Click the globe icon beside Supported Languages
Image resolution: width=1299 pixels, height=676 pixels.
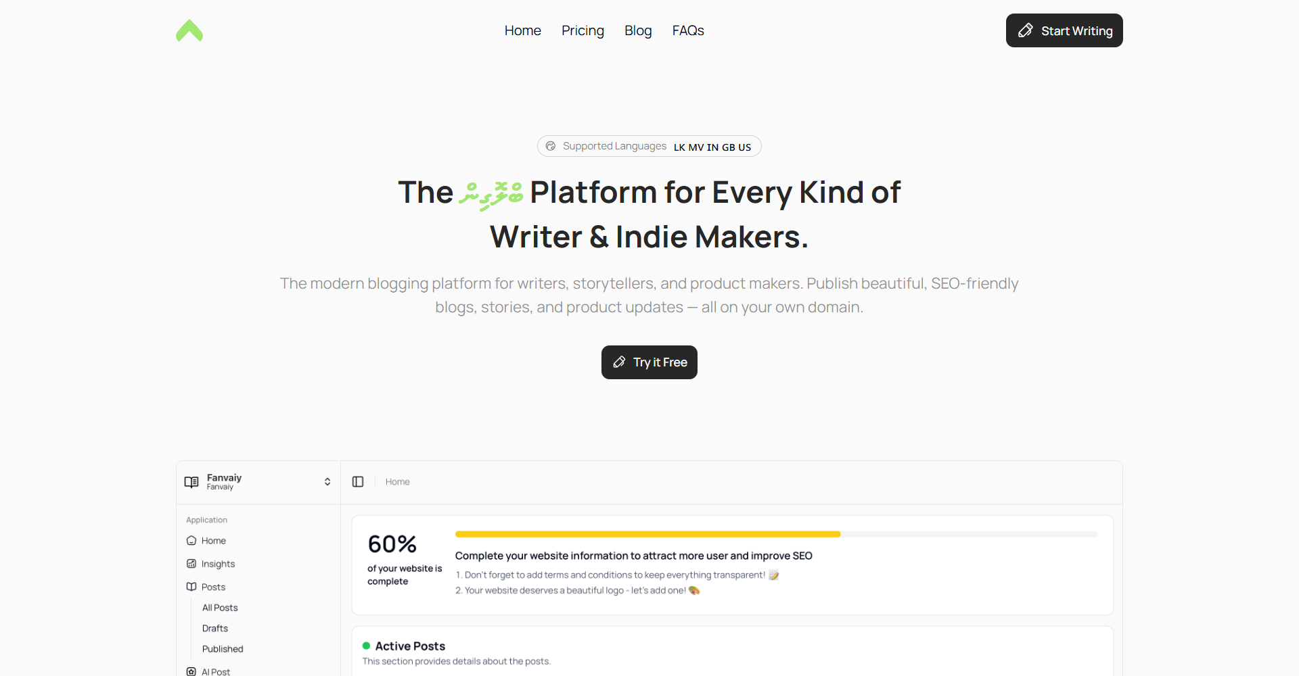[x=551, y=146]
